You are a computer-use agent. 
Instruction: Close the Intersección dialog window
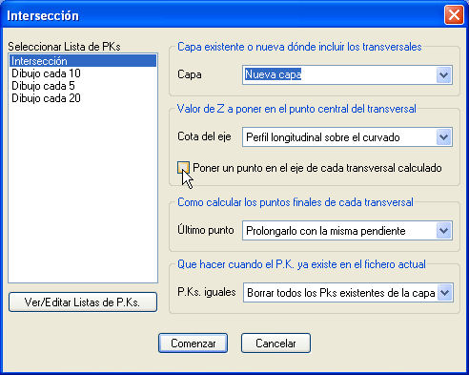(x=454, y=14)
